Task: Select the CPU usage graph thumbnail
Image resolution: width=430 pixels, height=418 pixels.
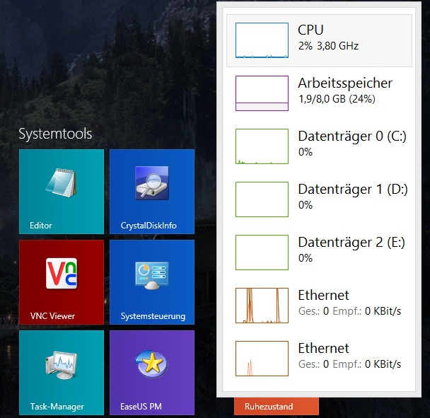Action: tap(262, 40)
